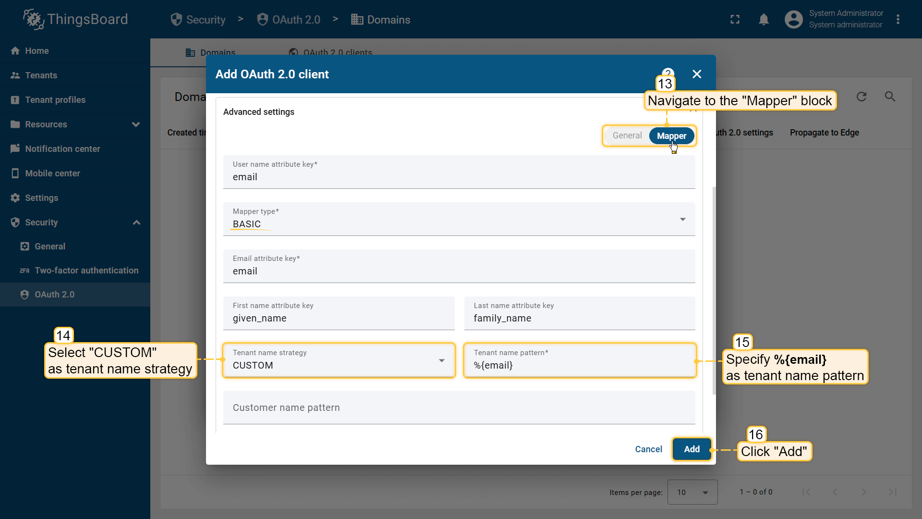Open Mobile center from the sidebar
Viewport: 922px width, 519px height.
[52, 173]
